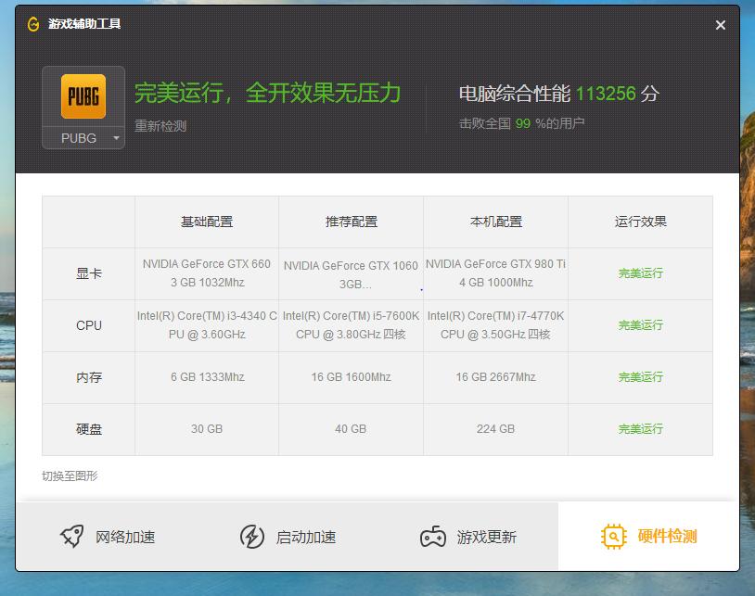Viewport: 755px width, 596px height.
Task: Click the 本机配置 column header
Action: [x=496, y=222]
